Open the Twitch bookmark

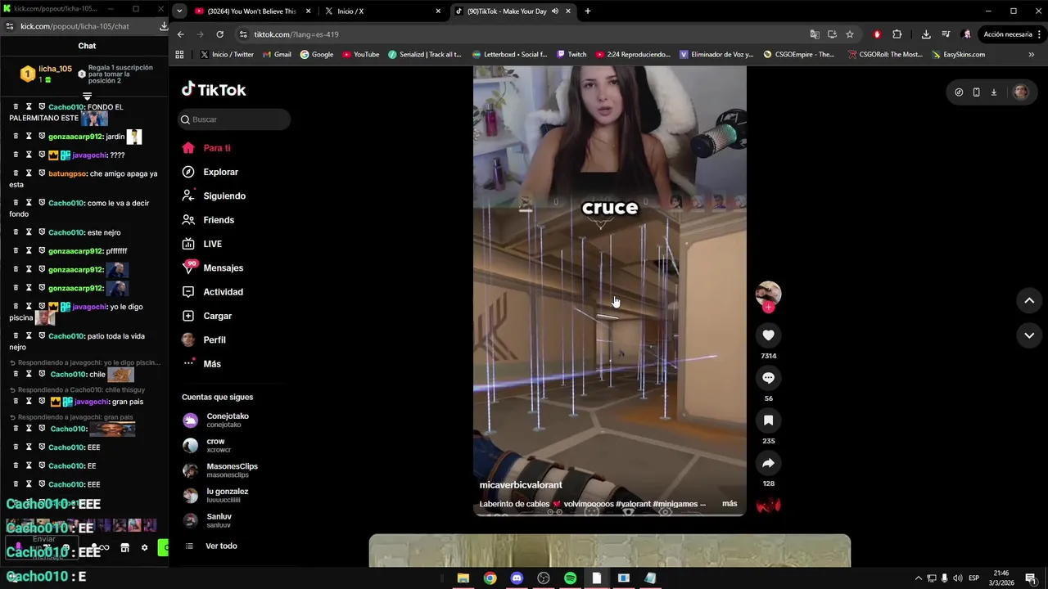(571, 55)
